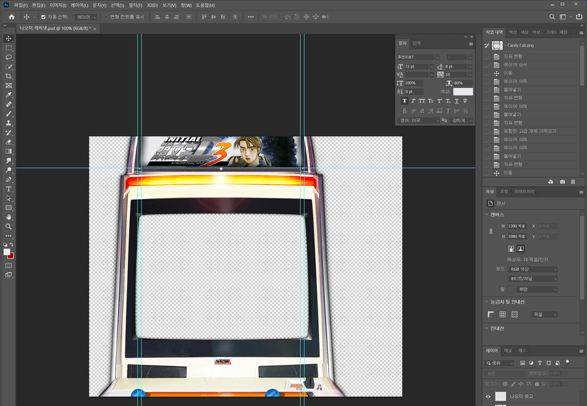Open language 영어: 미국 dropdown
The height and width of the screenshot is (406, 587).
419,120
